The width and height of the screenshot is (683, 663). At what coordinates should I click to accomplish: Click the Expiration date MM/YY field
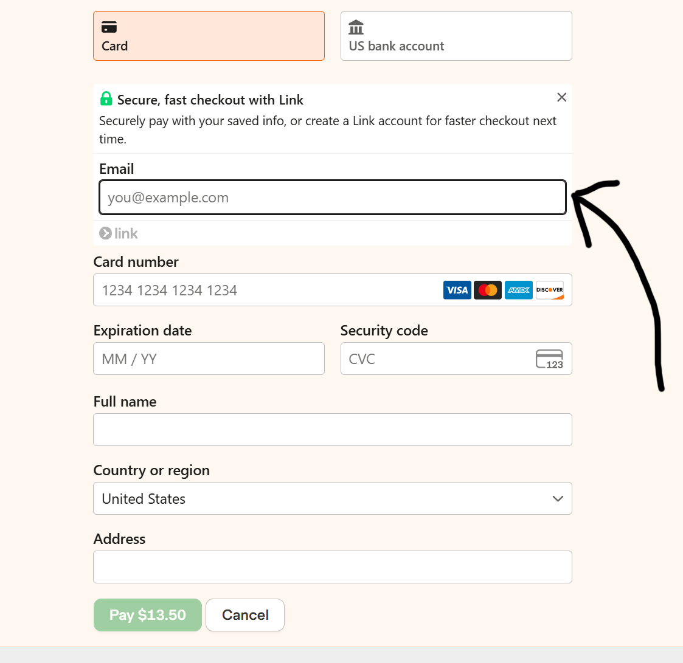[209, 359]
